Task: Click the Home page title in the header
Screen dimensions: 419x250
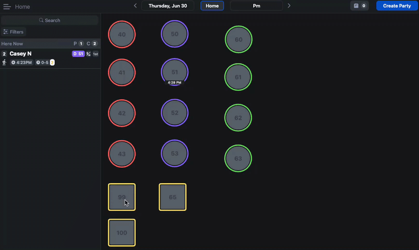Action: 23,7
